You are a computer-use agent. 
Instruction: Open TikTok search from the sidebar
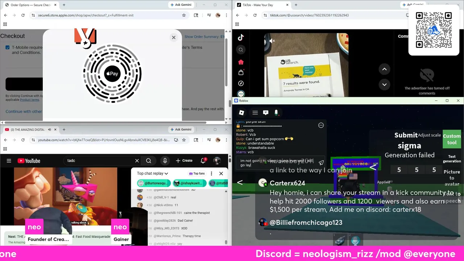pyautogui.click(x=241, y=50)
